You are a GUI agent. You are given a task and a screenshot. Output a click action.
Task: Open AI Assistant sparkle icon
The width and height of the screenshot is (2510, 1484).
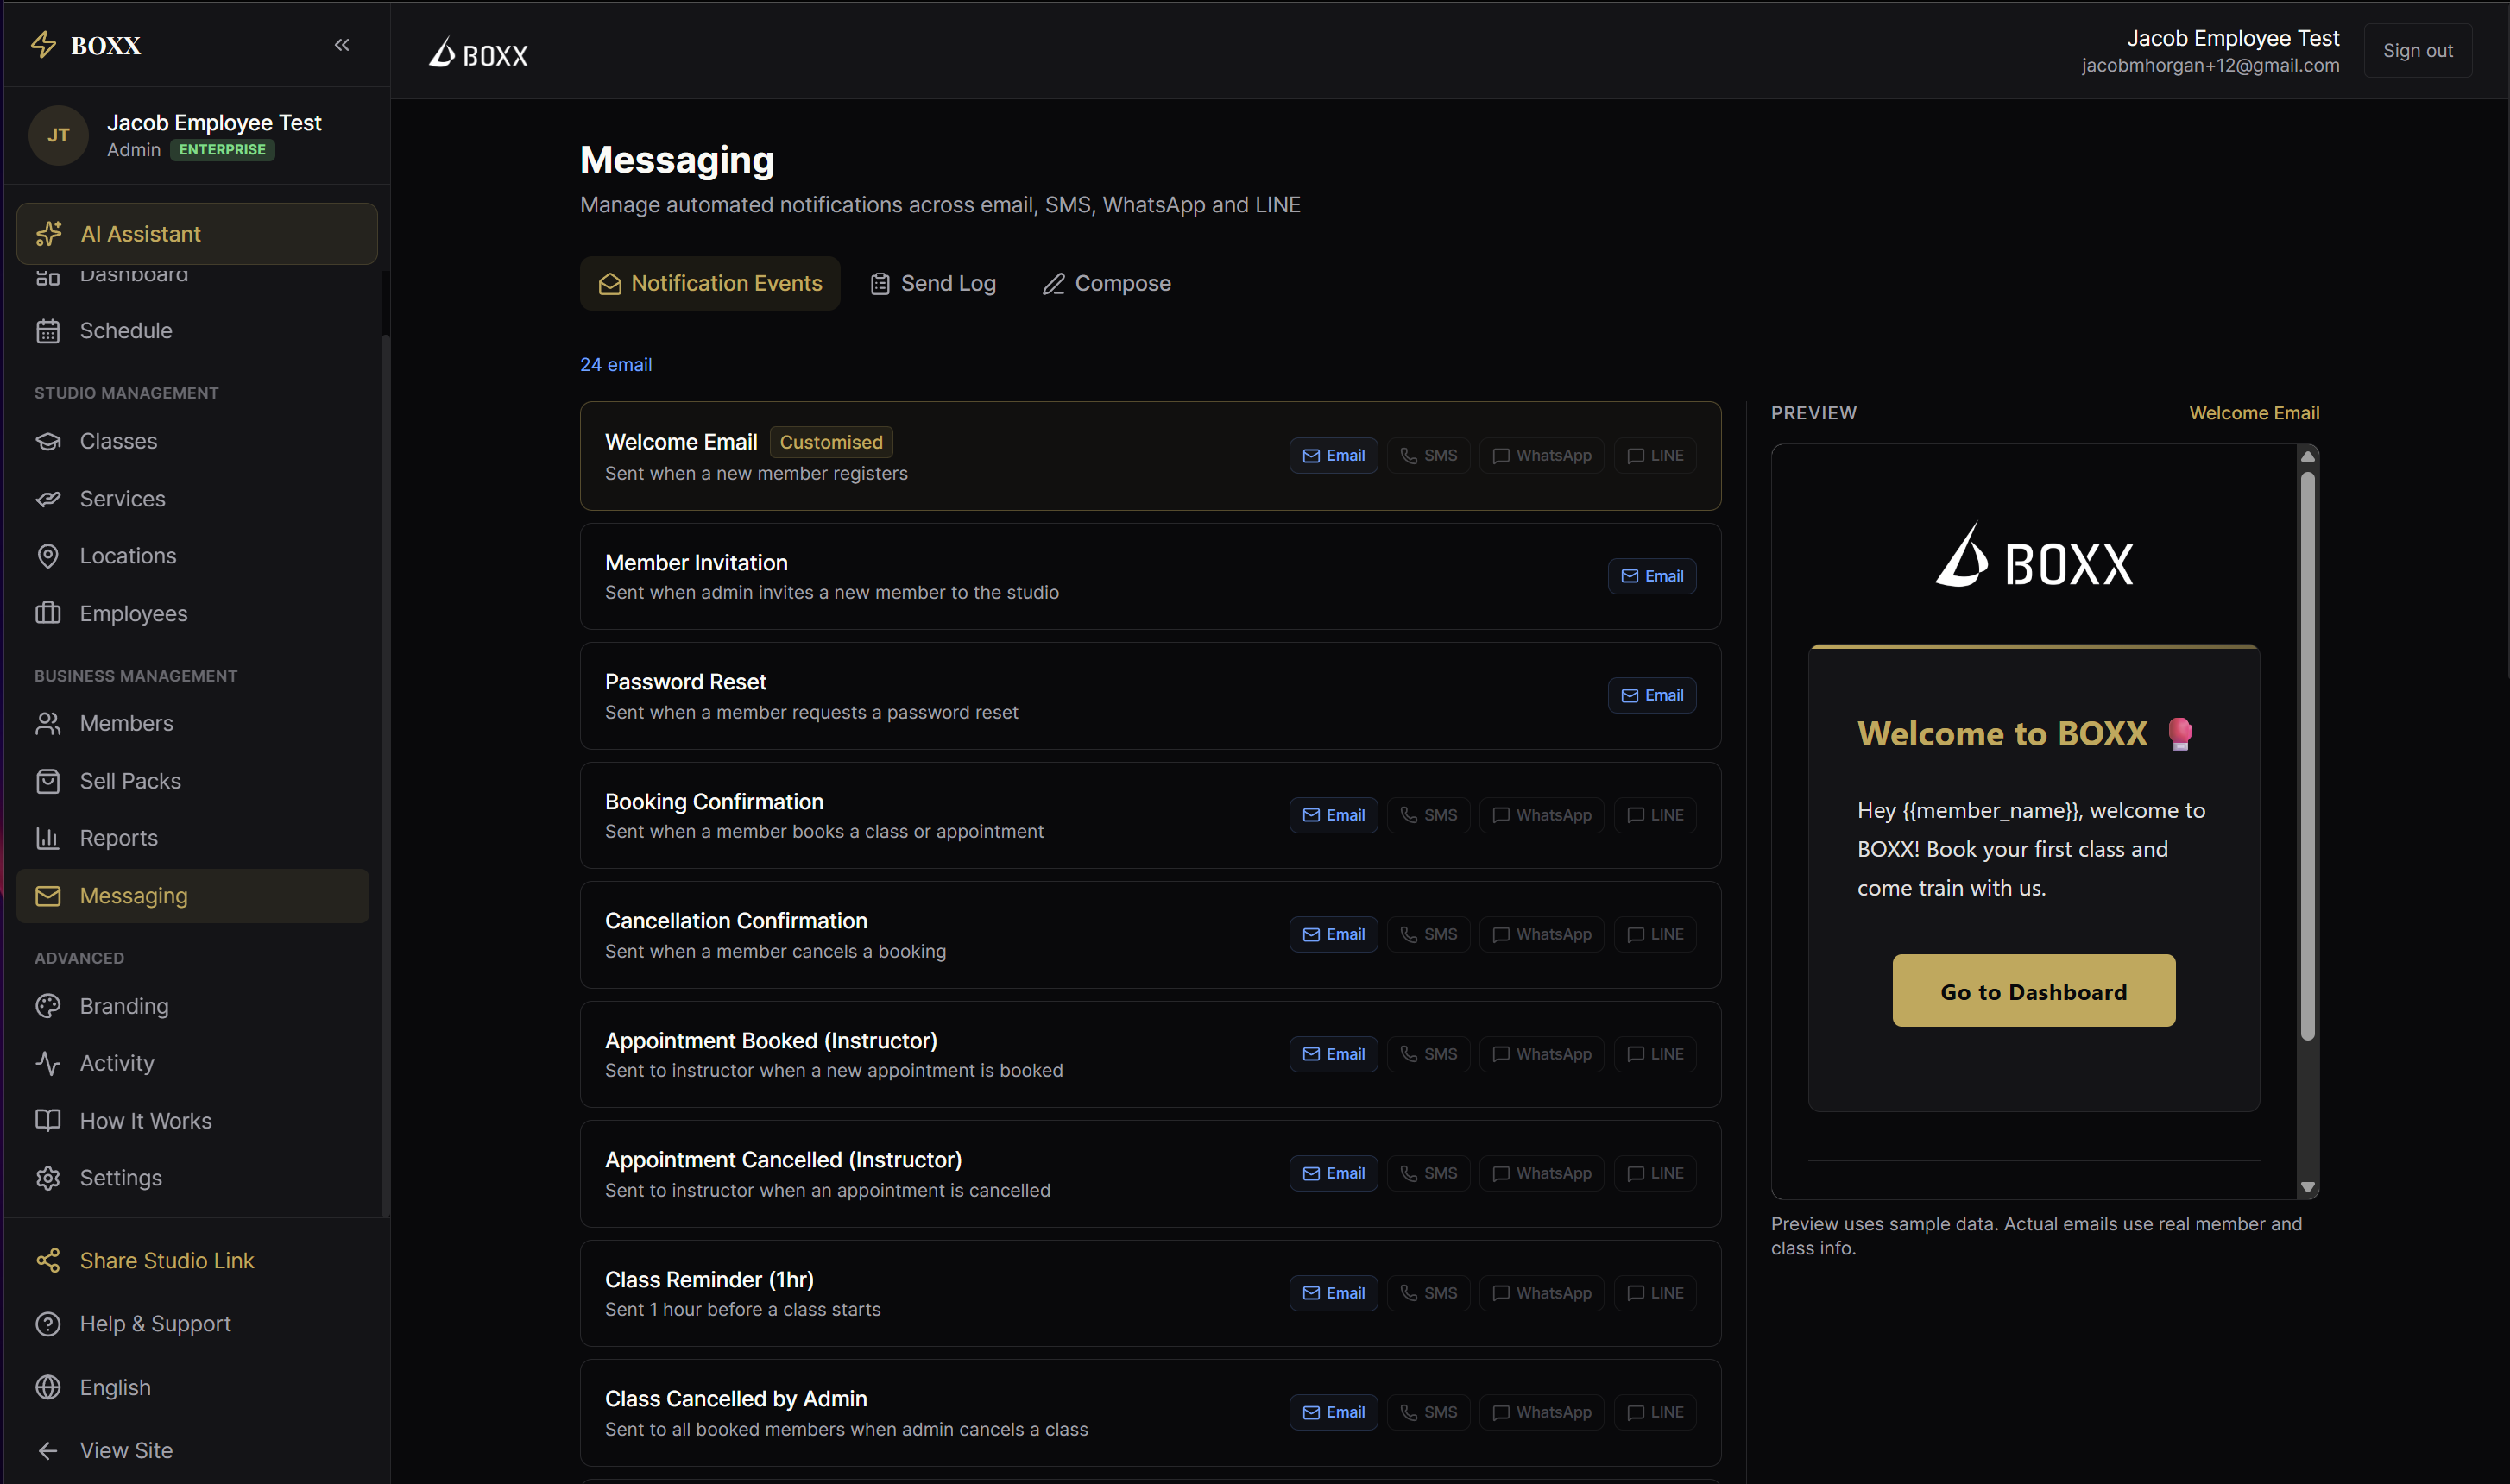48,234
